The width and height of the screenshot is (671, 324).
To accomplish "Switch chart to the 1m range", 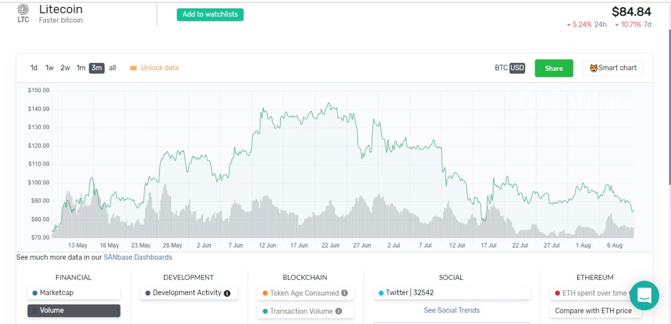I will (81, 68).
